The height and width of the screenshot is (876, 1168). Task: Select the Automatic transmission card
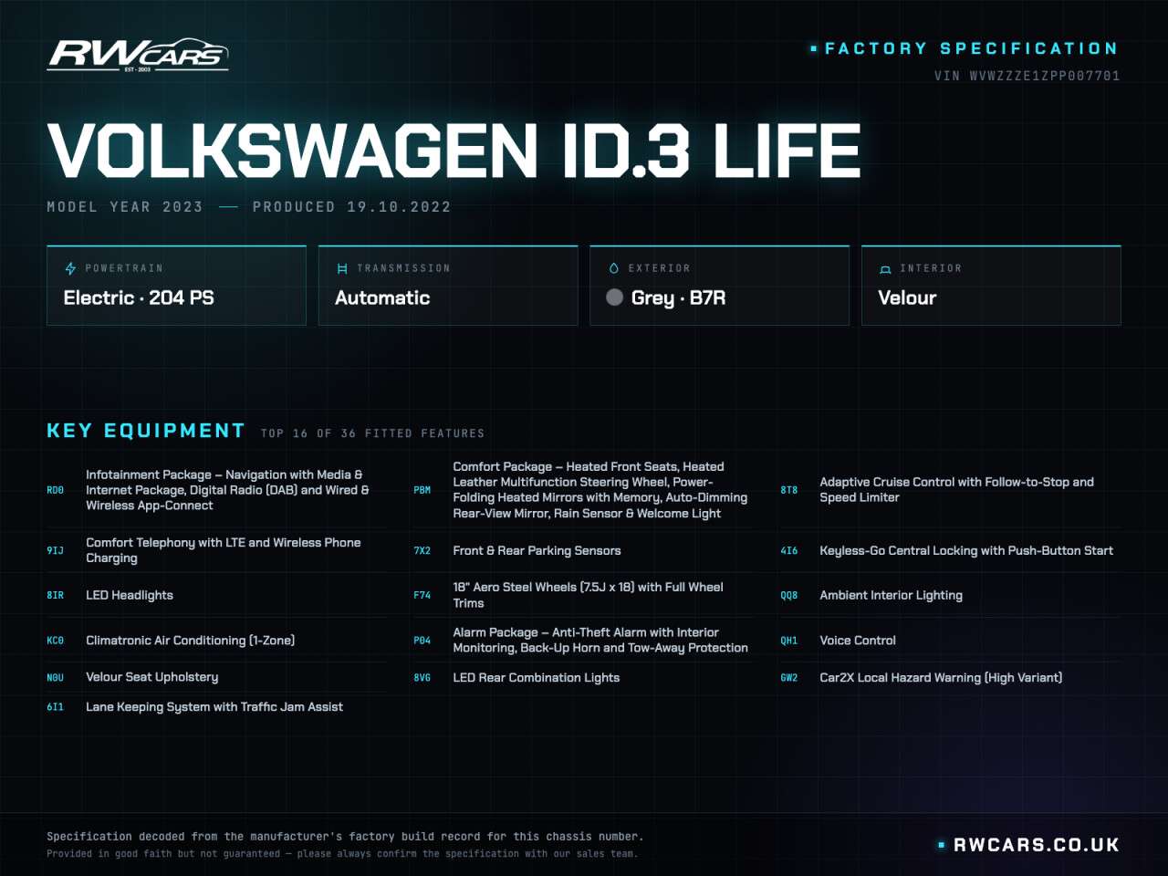448,286
